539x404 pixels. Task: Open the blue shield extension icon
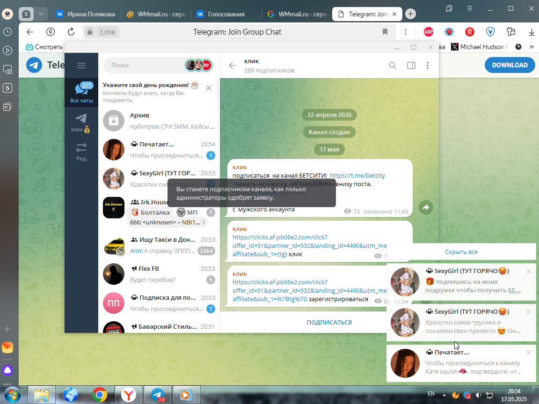[490, 32]
